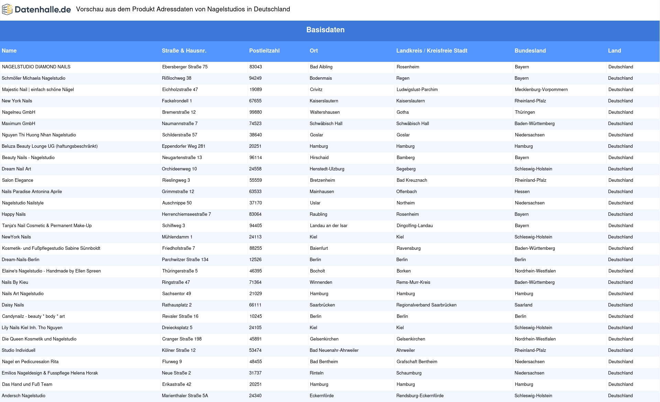Viewport: 660px width, 402px height.
Task: Select the town Landau an der Isar
Action: [x=329, y=226]
